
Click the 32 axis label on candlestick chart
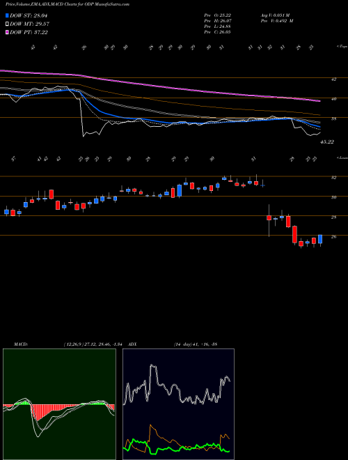tap(334, 178)
